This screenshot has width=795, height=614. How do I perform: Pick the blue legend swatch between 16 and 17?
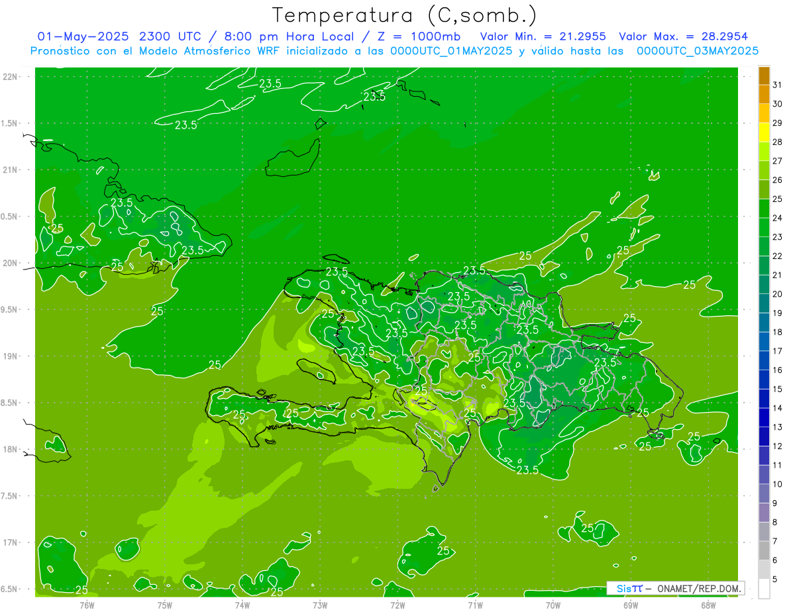click(764, 360)
